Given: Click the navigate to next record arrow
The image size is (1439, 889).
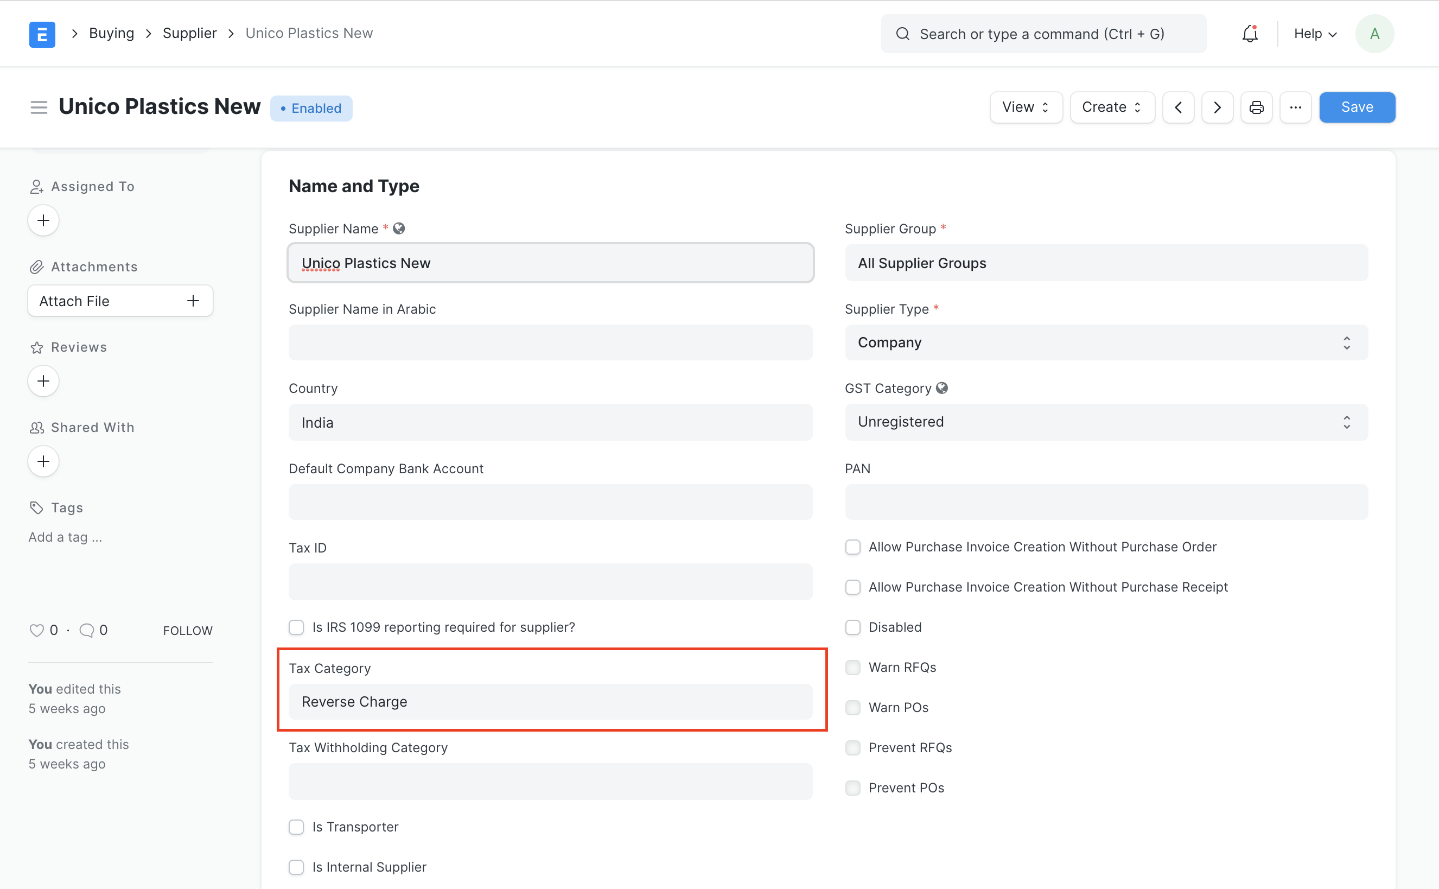Looking at the screenshot, I should 1217,107.
